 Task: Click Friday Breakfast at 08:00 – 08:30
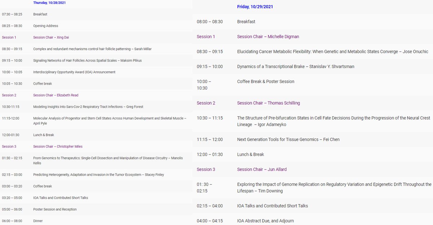tap(246, 22)
